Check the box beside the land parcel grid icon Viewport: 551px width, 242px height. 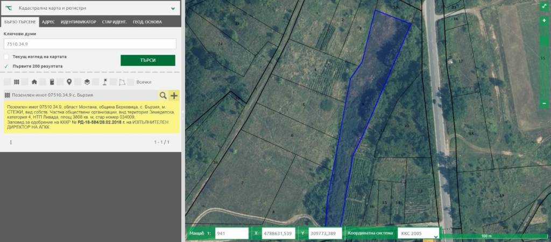tap(7, 82)
